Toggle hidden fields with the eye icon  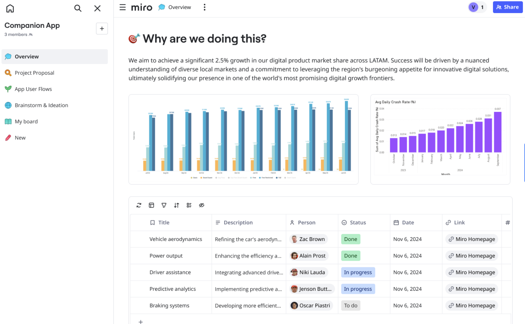[202, 205]
